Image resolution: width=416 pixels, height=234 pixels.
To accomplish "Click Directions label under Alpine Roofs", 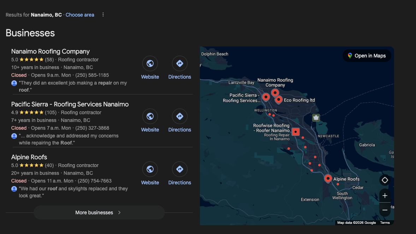I will pyautogui.click(x=180, y=183).
